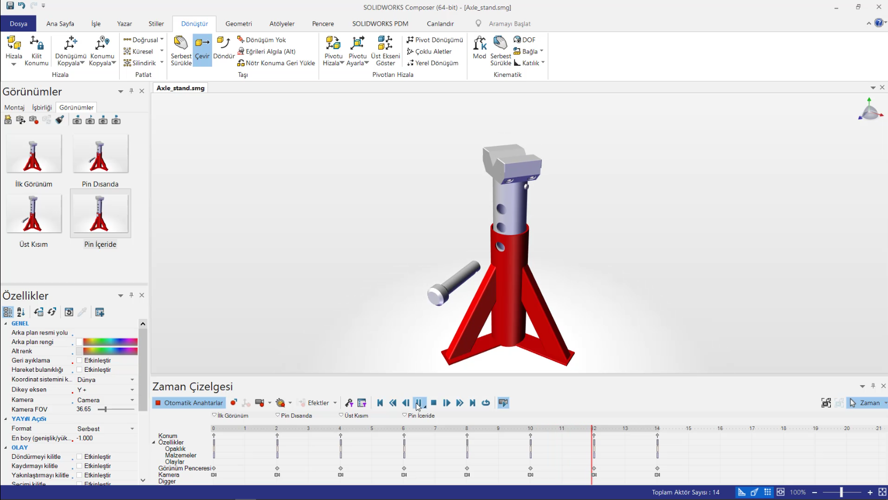Switch to the Geometri ribbon tab
This screenshot has height=500, width=888.
pos(238,24)
